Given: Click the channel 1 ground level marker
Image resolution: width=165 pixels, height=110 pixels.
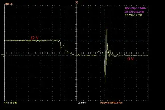Looking at the screenshot, I should [x=2, y=56].
